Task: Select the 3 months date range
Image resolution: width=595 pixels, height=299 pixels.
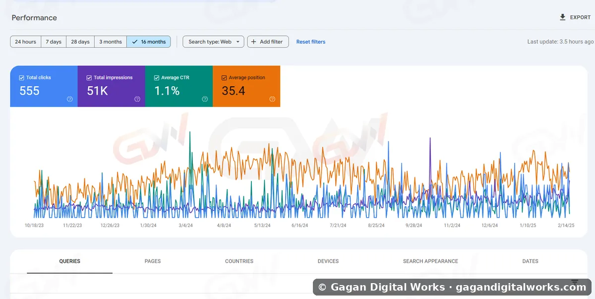Action: (x=111, y=42)
